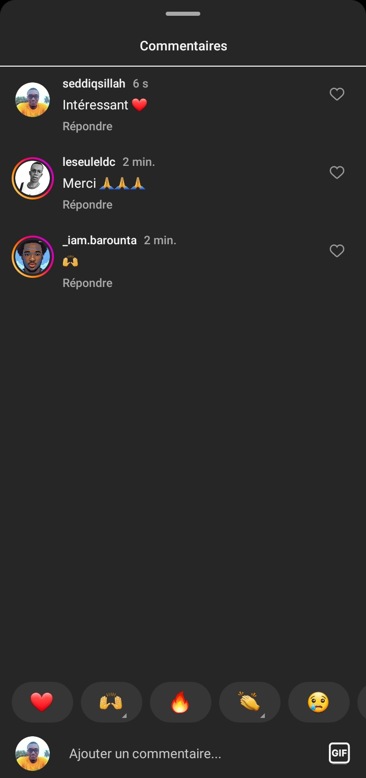Open the seddiqsillah username link
The width and height of the screenshot is (366, 778).
tap(94, 83)
